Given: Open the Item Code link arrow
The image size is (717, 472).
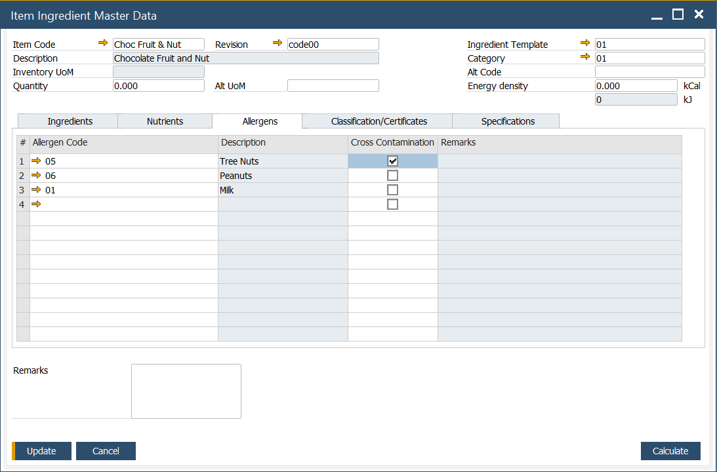Looking at the screenshot, I should coord(103,43).
